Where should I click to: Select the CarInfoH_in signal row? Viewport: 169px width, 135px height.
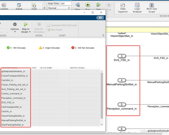[x=50, y=80]
